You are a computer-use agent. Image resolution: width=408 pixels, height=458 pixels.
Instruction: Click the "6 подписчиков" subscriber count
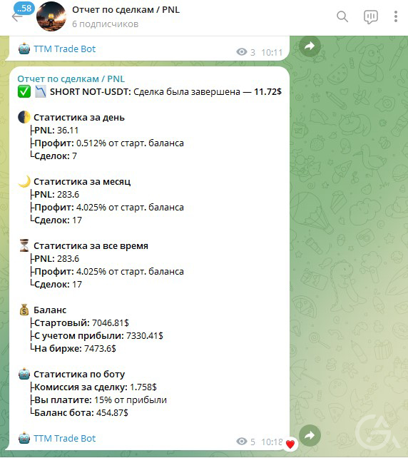105,24
